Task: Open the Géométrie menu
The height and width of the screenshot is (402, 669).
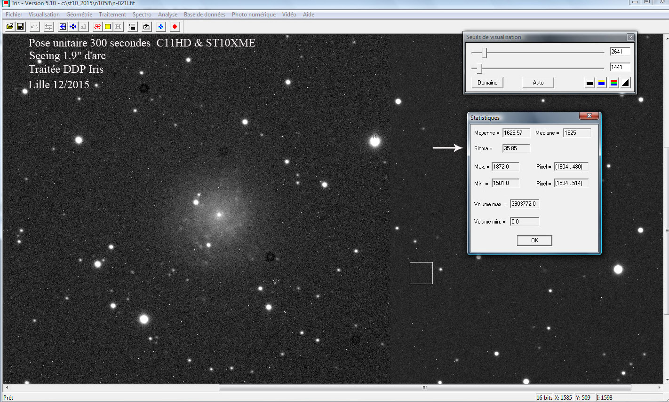Action: 80,15
